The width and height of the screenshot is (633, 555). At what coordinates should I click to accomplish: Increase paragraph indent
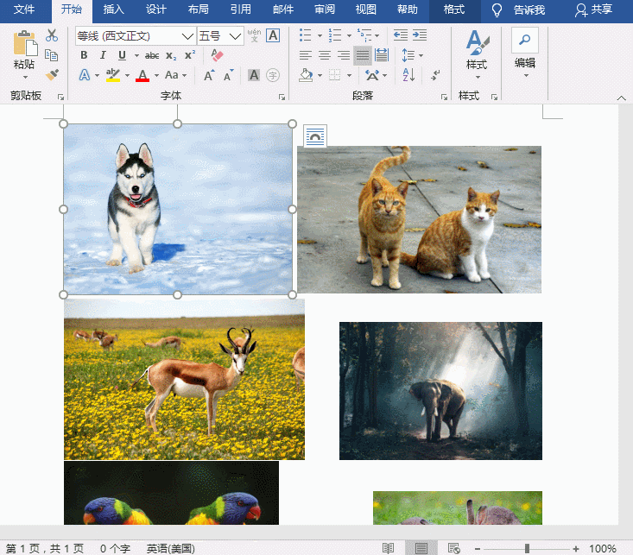(420, 35)
